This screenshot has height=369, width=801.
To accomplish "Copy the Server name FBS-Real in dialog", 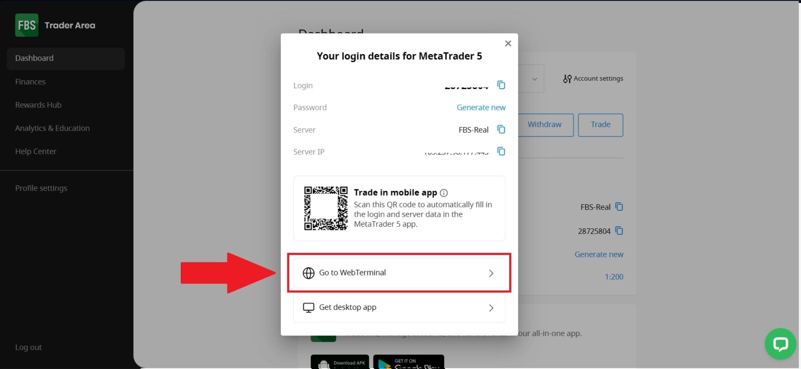I will tap(501, 130).
